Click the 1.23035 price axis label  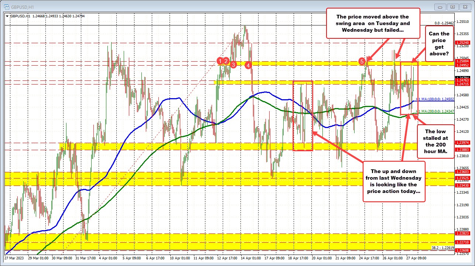(463, 217)
